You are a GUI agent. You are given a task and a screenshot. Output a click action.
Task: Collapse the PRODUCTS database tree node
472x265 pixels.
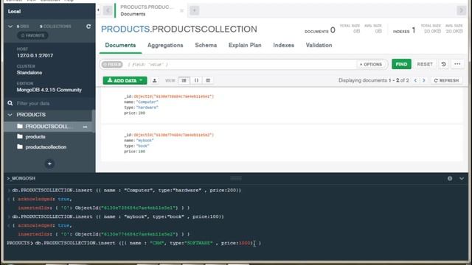click(x=10, y=115)
